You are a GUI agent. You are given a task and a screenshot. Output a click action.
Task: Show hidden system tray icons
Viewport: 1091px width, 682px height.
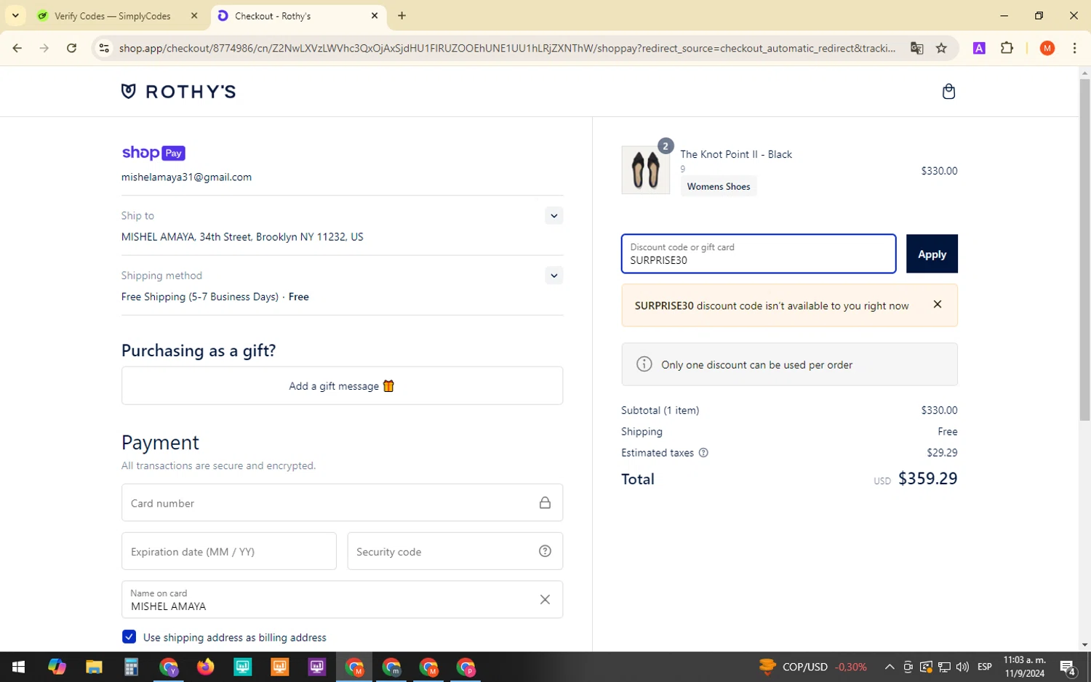tap(890, 667)
